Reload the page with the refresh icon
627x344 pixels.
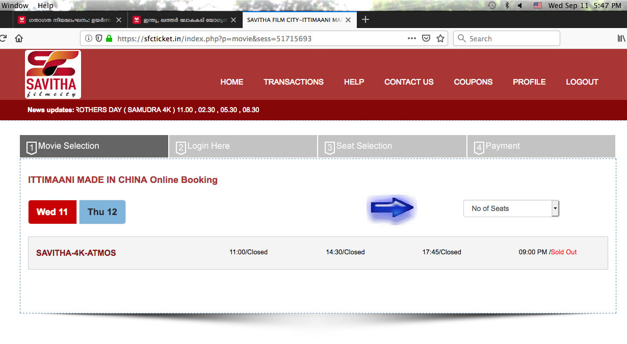click(x=3, y=39)
